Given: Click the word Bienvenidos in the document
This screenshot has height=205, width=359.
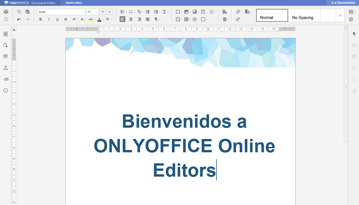Looking at the screenshot, I should (177, 121).
